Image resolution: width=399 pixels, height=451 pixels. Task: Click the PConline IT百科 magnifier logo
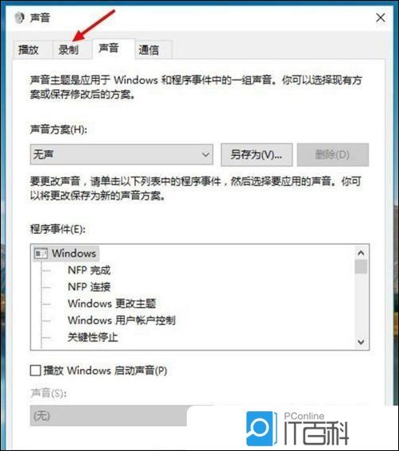click(x=261, y=428)
